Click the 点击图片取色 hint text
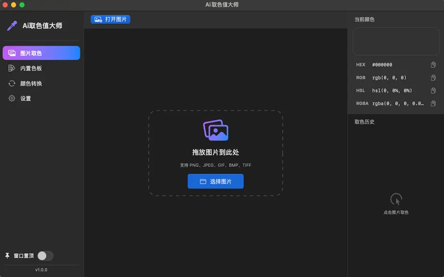The height and width of the screenshot is (277, 444). pyautogui.click(x=396, y=212)
